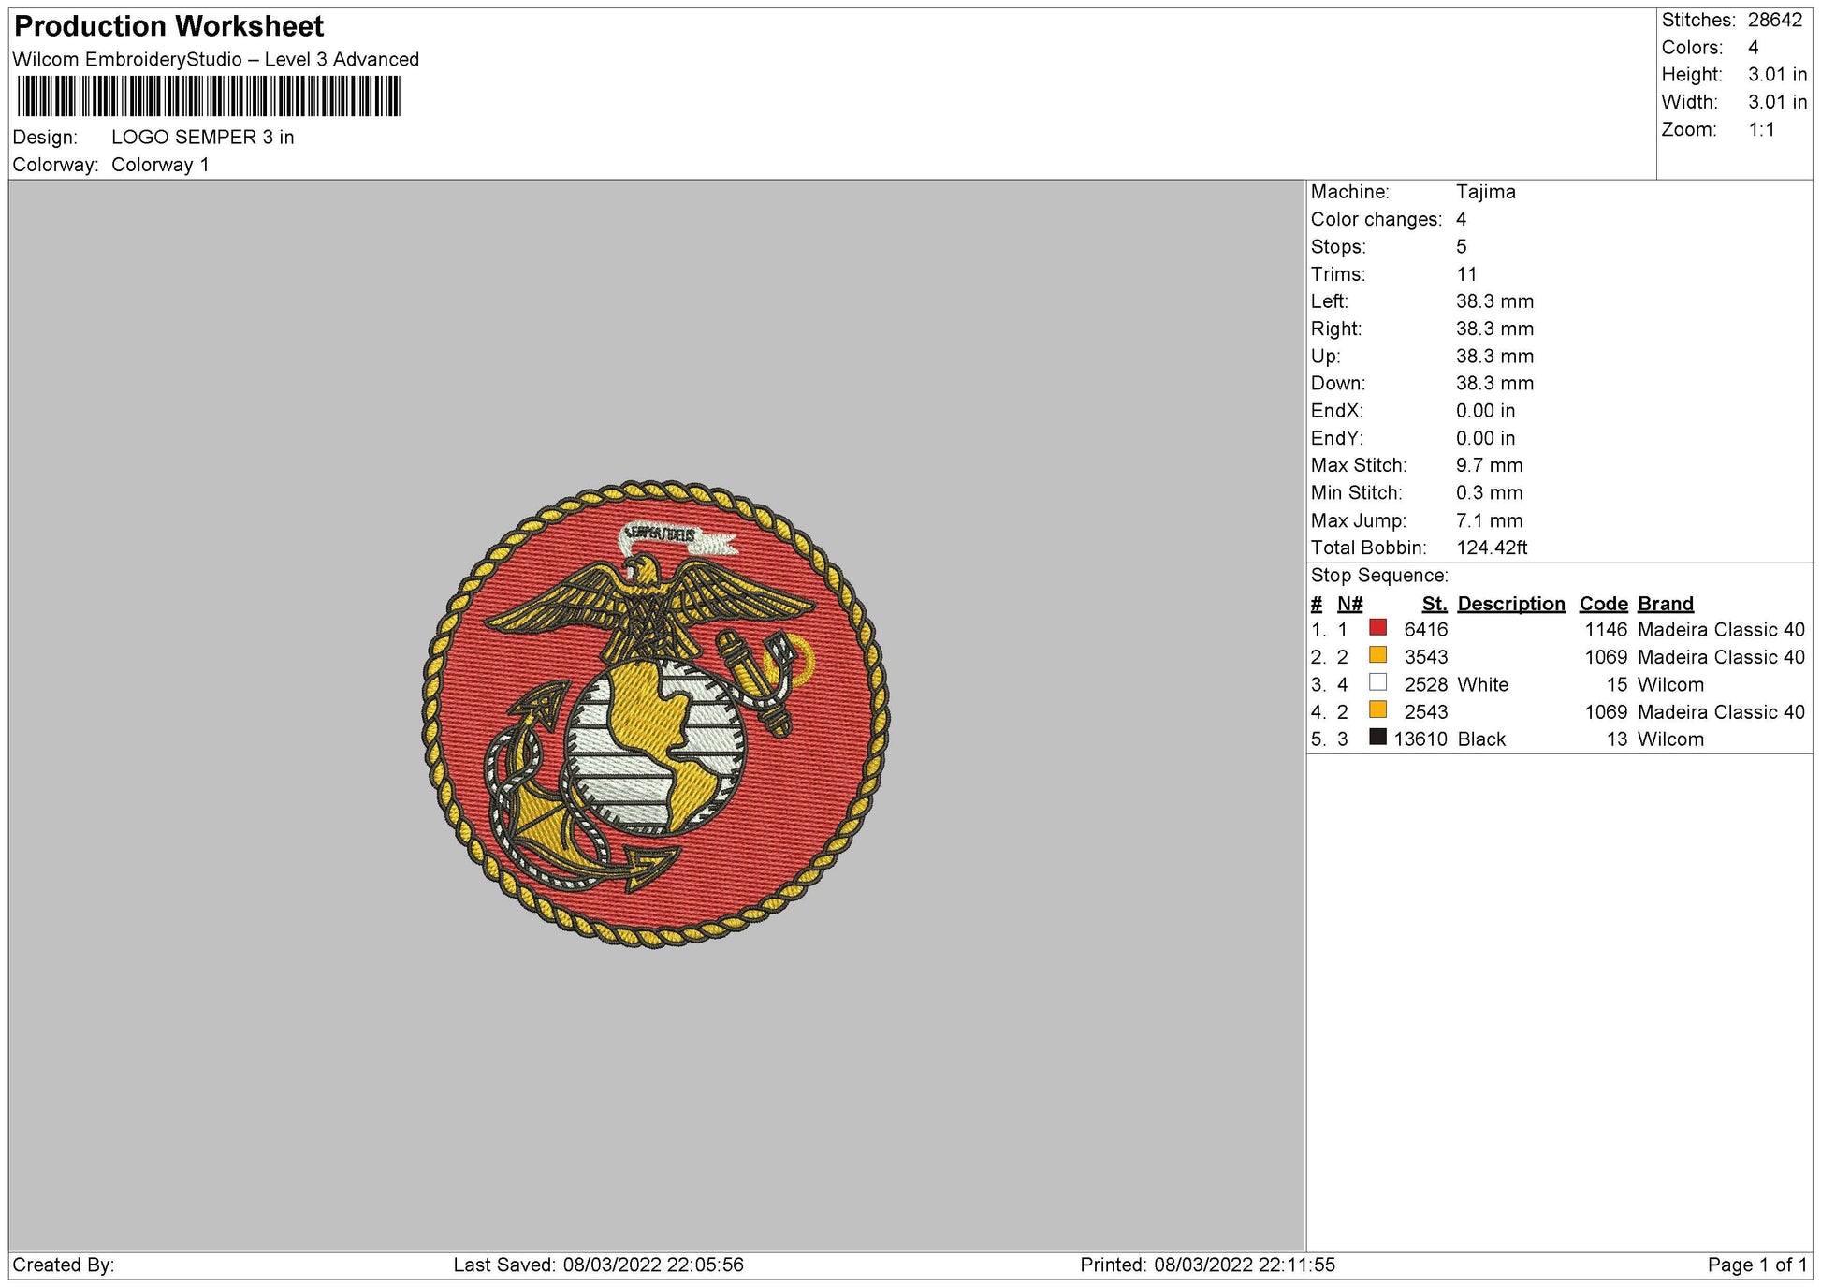Click the embroidered Marine Corps emblem preview
The image size is (1821, 1287).
click(656, 716)
